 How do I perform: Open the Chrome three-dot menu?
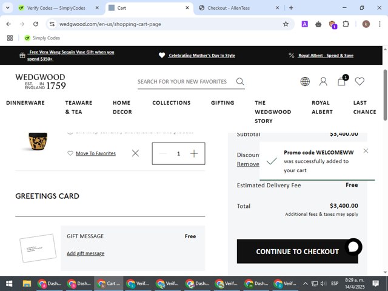tap(380, 24)
